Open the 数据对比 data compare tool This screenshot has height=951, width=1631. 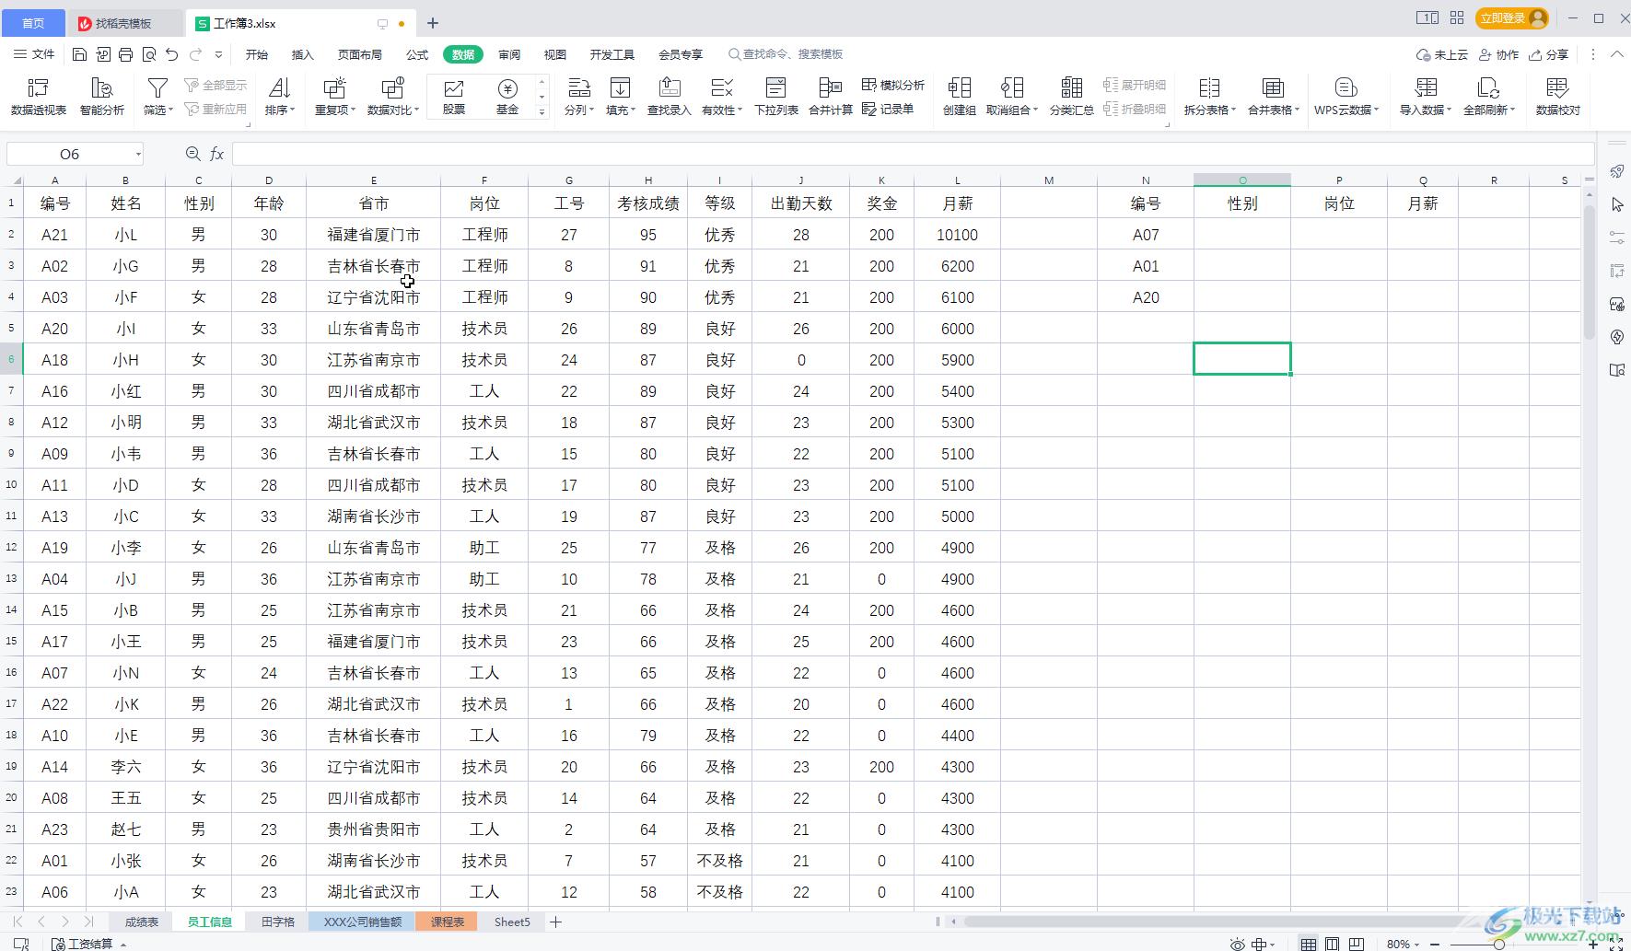coord(393,96)
